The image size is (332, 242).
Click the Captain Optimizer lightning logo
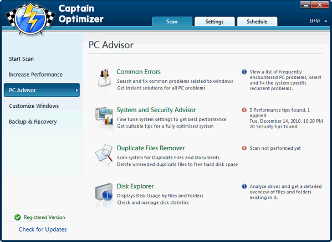(x=30, y=18)
